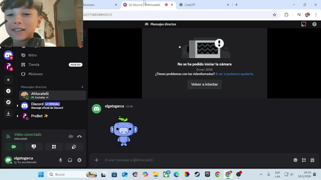Screen dimensions: 321x180
Task: Open Xbox app from taskbar
Action: (166, 174)
